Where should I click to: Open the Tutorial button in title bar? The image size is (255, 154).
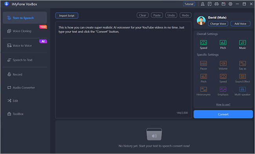[x=189, y=4]
